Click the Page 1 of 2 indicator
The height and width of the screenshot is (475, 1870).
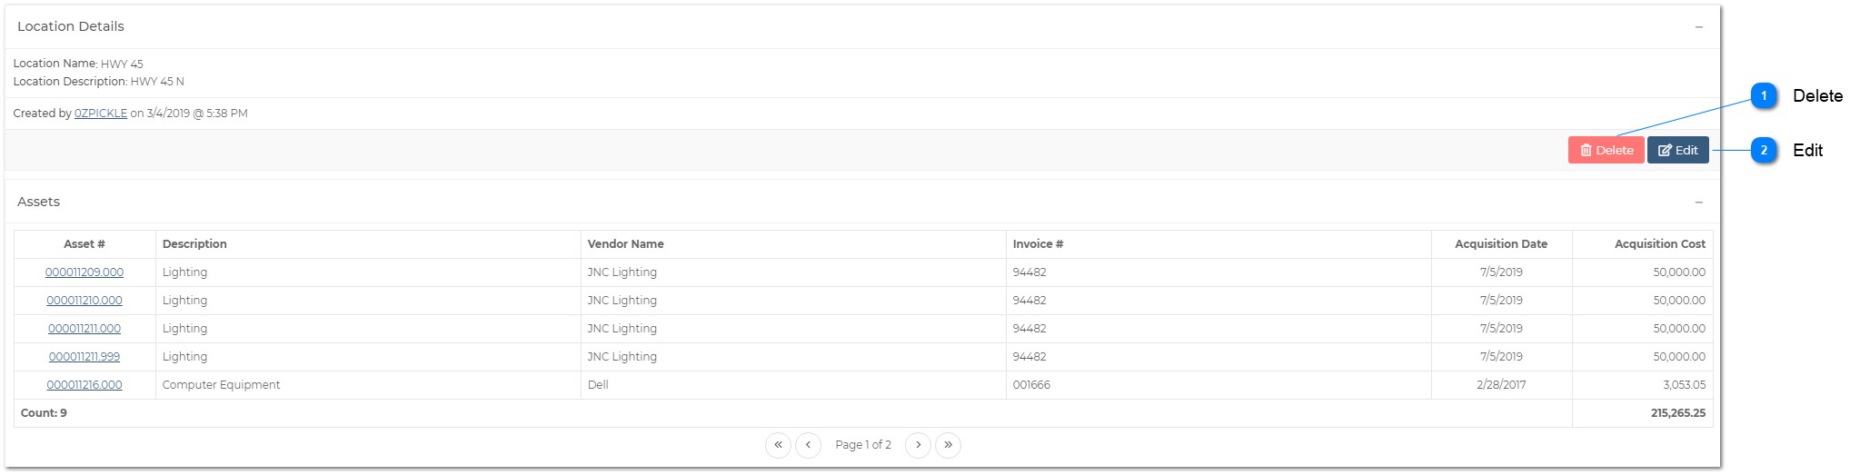(863, 445)
